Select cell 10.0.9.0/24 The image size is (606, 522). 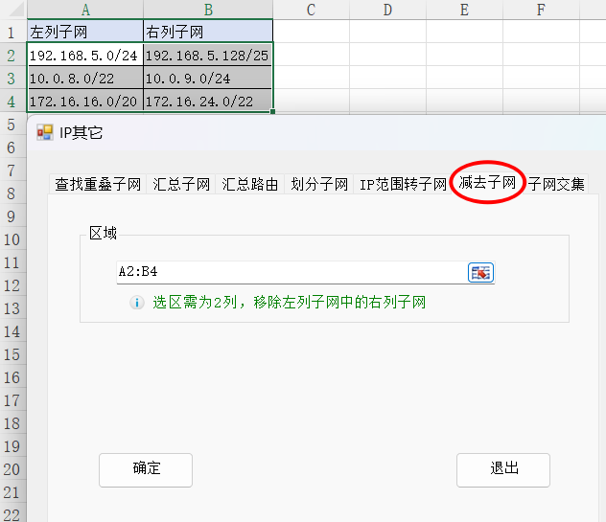pos(208,78)
